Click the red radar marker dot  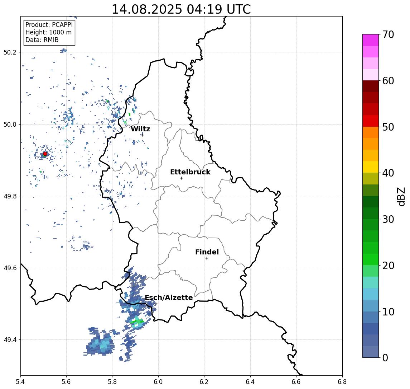(45, 154)
